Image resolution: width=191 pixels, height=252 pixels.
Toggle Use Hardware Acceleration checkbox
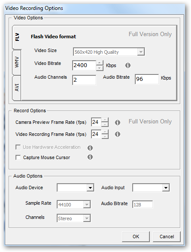(x=18, y=147)
